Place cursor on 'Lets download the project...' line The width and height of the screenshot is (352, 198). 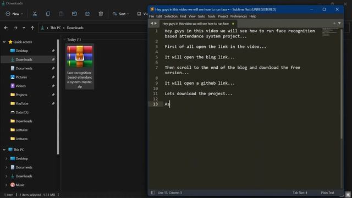[x=199, y=94]
